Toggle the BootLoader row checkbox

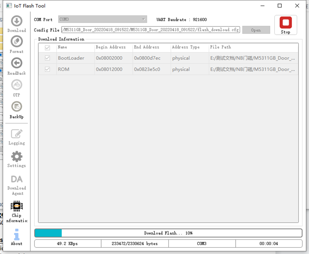pos(47,58)
